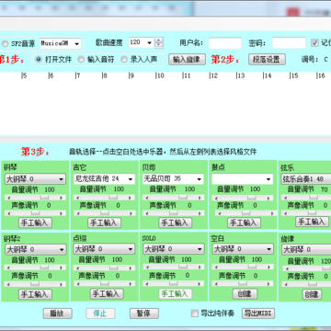Open 段落设置 section settings

(267, 60)
